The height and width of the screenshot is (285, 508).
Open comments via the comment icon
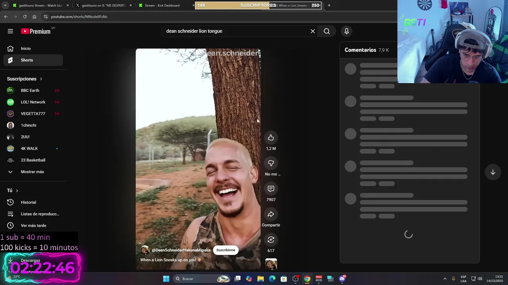coord(271,189)
